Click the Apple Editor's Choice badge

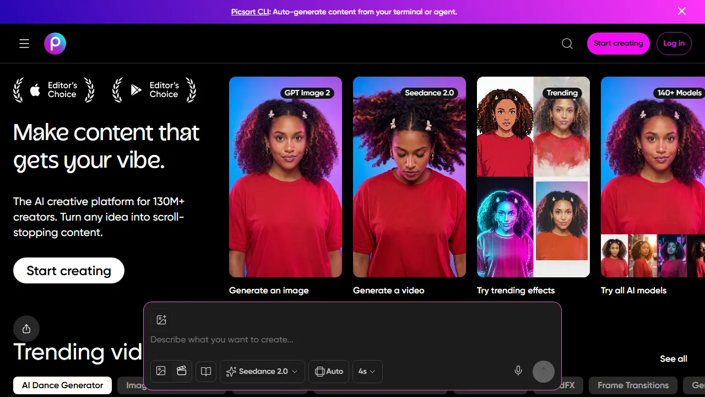click(x=54, y=90)
